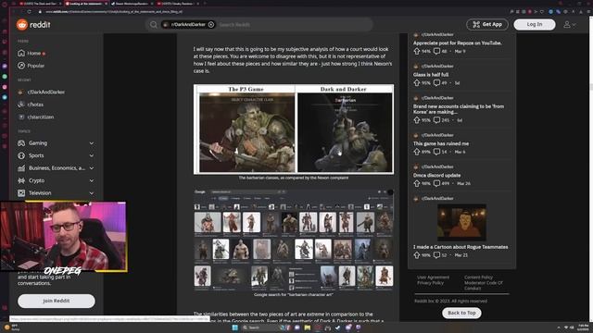Screen dimensions: 593x333
Task: Open the User Agreement link
Action: [x=433, y=277]
